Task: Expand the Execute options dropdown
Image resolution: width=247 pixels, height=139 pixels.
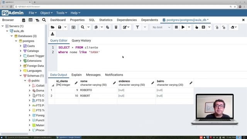Action: tap(189, 27)
